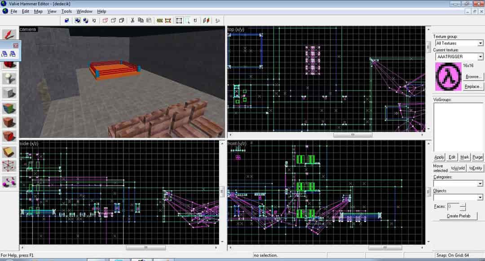Click the Ungroup objects toolbar icon
Image resolution: width=485 pixels, height=261 pixels.
pyautogui.click(x=86, y=20)
